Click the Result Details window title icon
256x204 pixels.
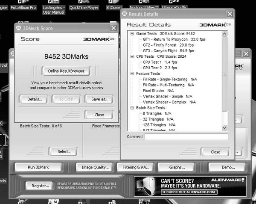[x=125, y=14]
